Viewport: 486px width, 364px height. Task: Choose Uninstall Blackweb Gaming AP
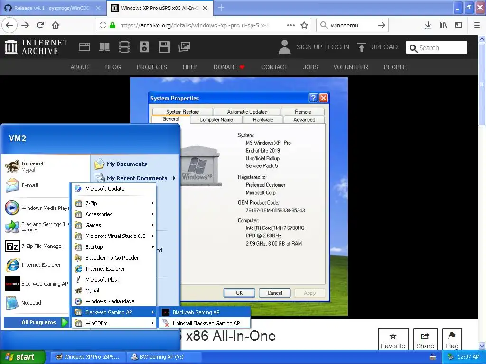205,323
